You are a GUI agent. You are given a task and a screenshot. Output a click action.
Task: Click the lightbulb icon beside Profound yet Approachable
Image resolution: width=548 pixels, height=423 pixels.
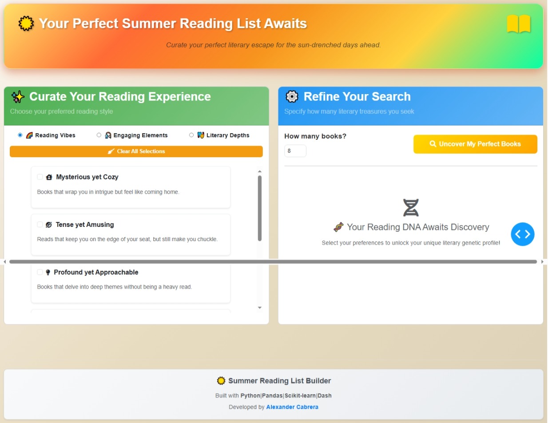click(x=48, y=273)
